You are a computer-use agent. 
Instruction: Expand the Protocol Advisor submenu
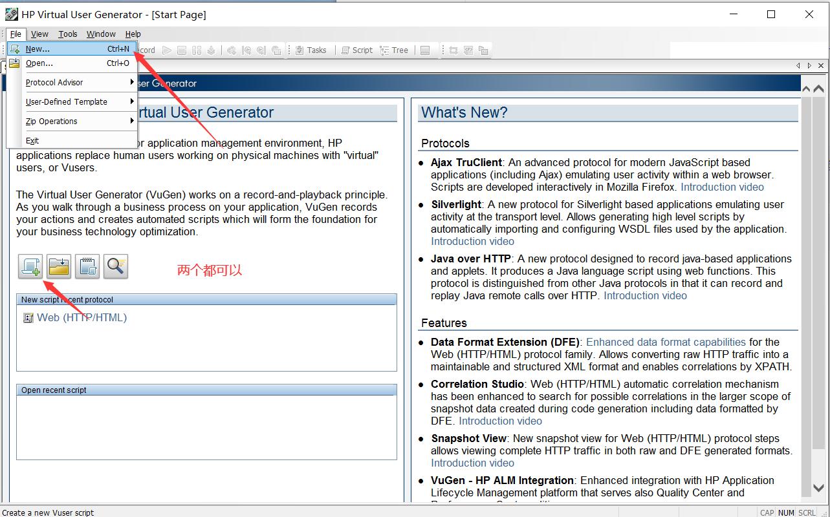point(72,83)
